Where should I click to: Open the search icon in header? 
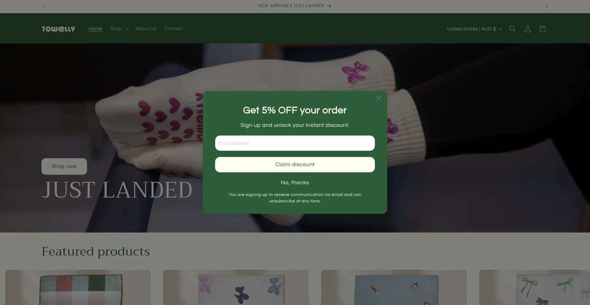click(512, 29)
